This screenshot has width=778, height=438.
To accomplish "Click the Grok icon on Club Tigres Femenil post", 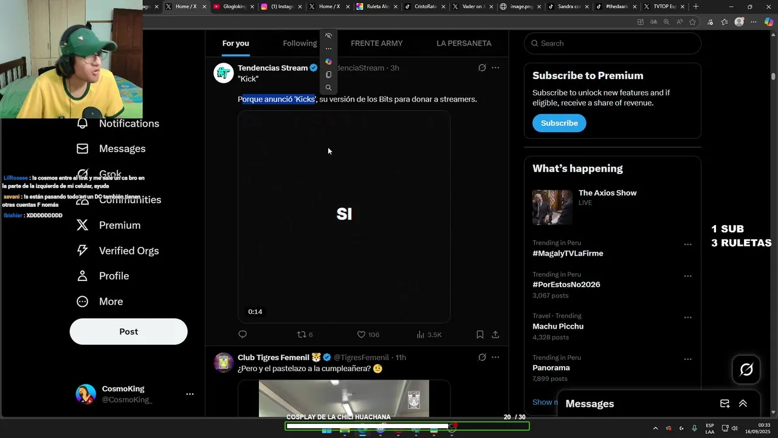I will pyautogui.click(x=482, y=358).
